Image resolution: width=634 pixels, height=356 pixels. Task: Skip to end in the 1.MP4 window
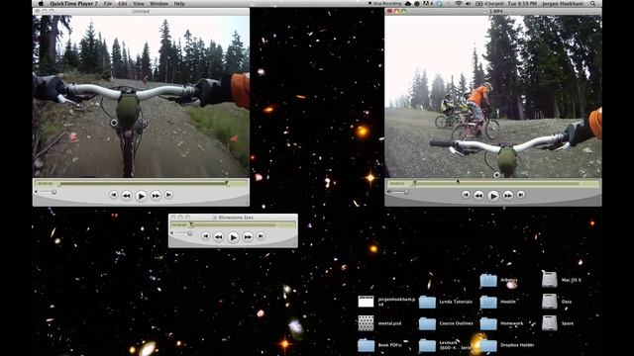click(x=521, y=195)
